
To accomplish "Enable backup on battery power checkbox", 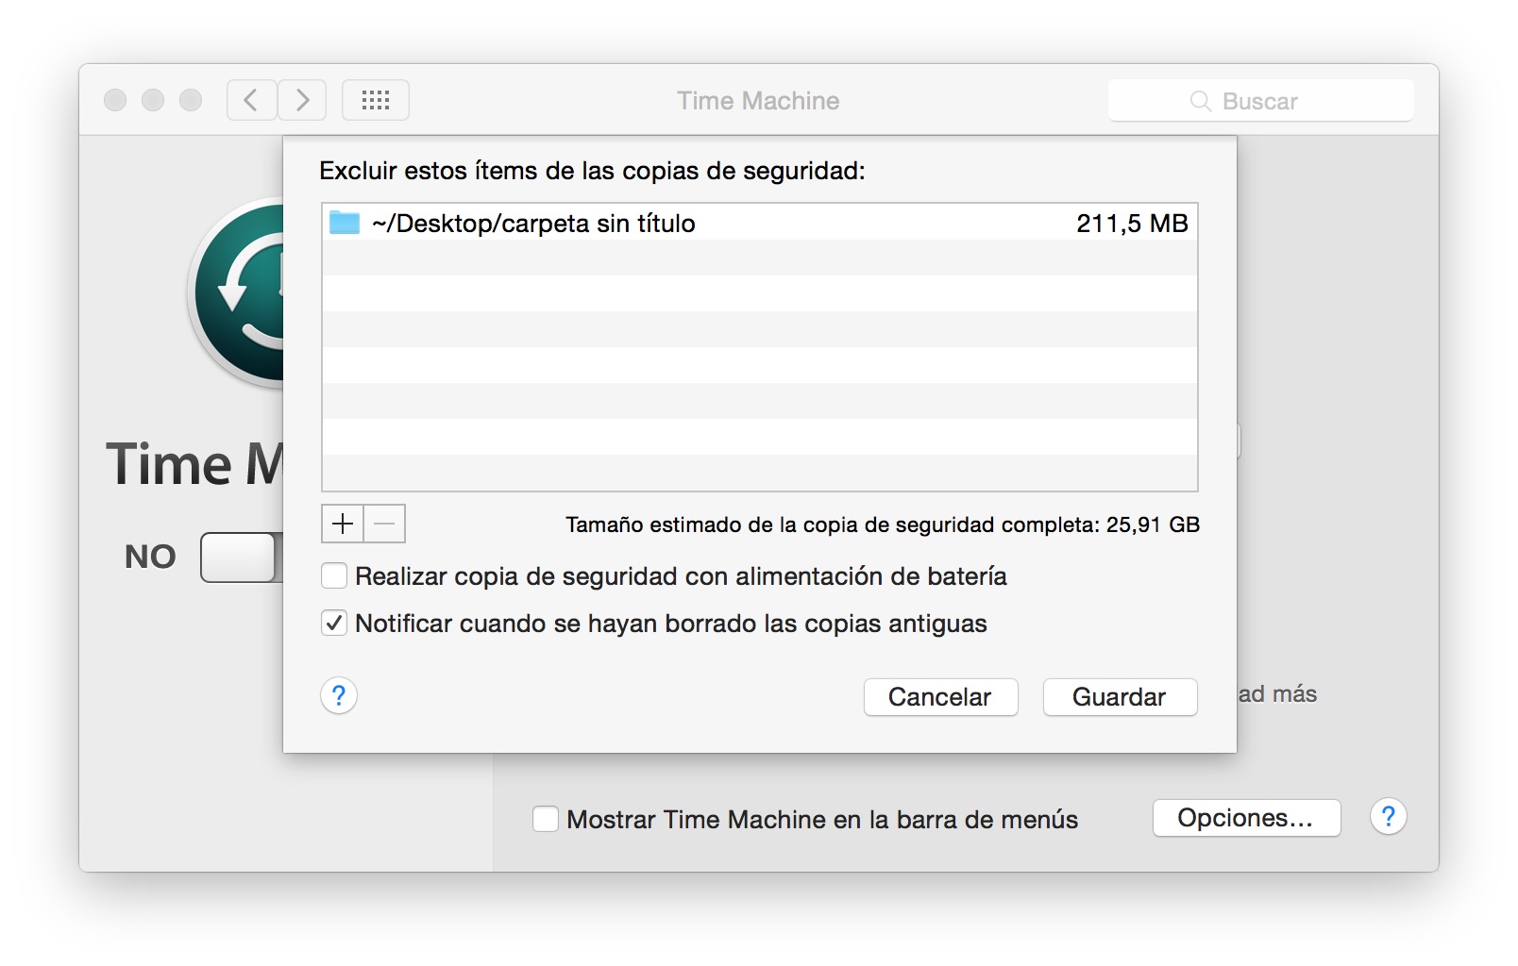I will click(334, 575).
